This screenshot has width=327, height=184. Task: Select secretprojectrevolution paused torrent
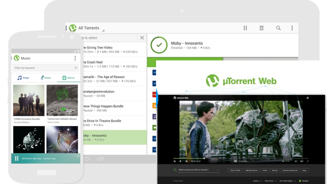[x=114, y=94]
